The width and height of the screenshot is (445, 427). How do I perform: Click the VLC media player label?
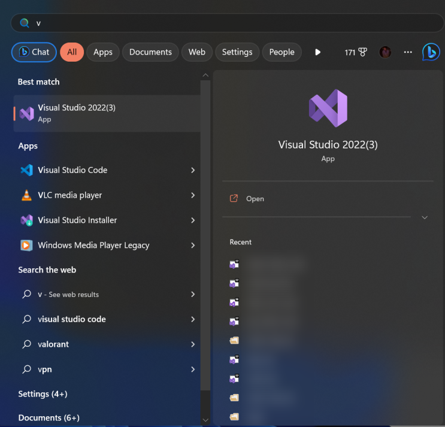[70, 195]
